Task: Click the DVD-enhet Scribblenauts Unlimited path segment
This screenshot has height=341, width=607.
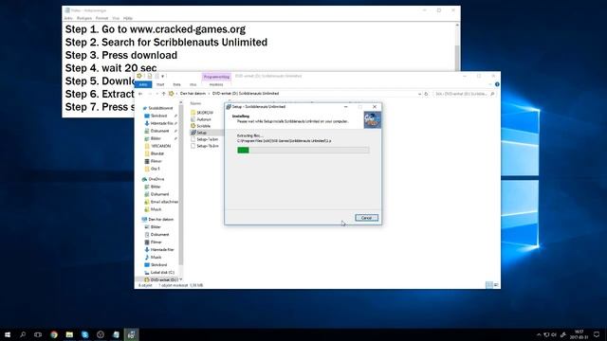Action: (x=246, y=94)
